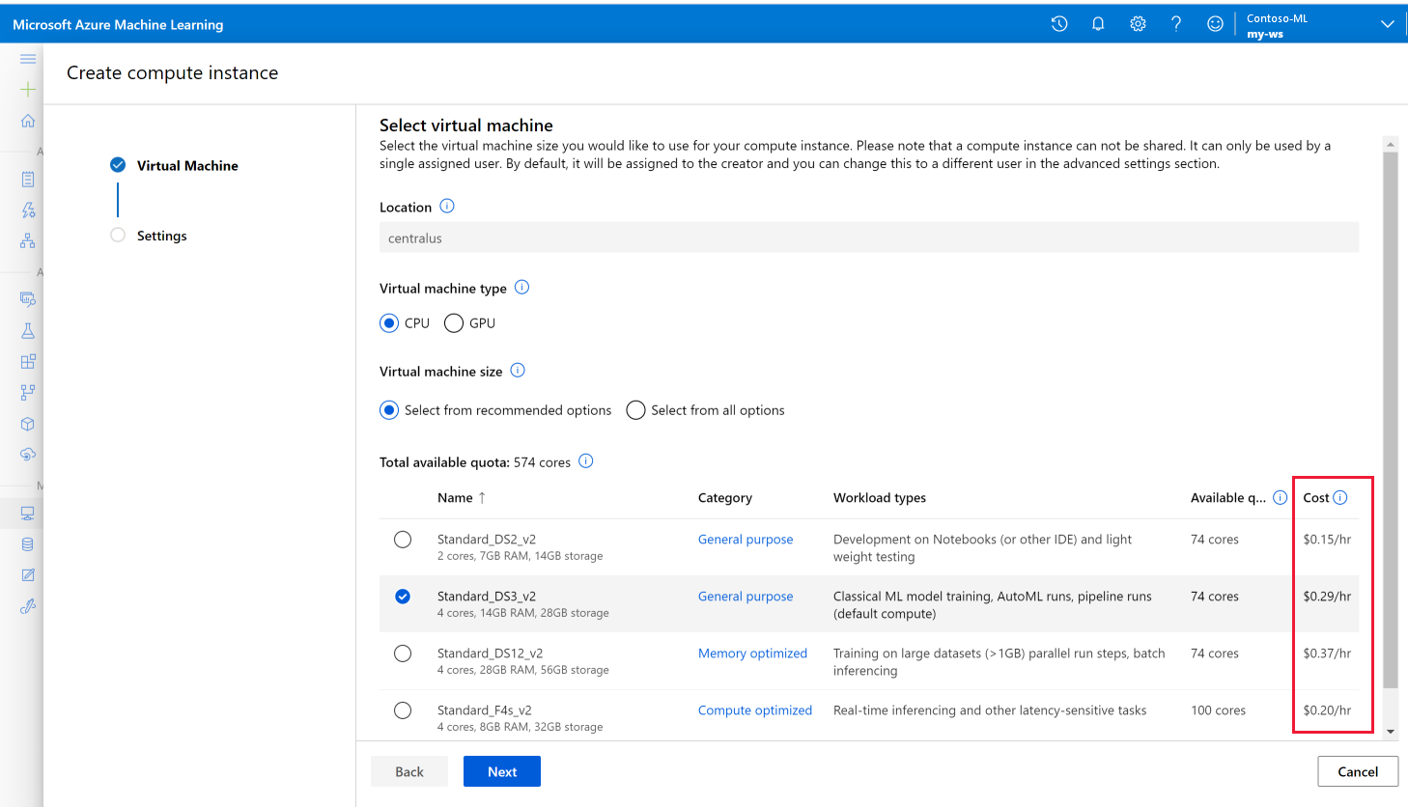1408x807 pixels.
Task: Expand the Contoso-ML workspace dropdown
Action: click(x=1387, y=24)
